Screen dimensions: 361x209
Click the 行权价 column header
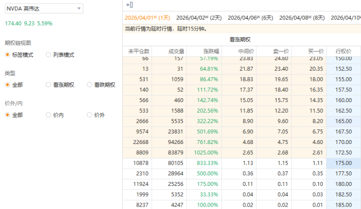343,51
